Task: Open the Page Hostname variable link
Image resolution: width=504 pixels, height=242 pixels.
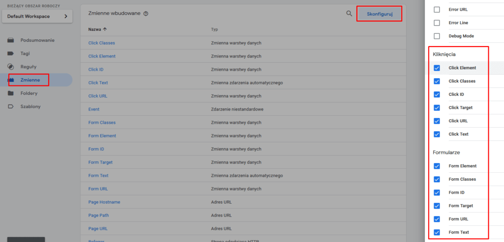Action: point(104,202)
